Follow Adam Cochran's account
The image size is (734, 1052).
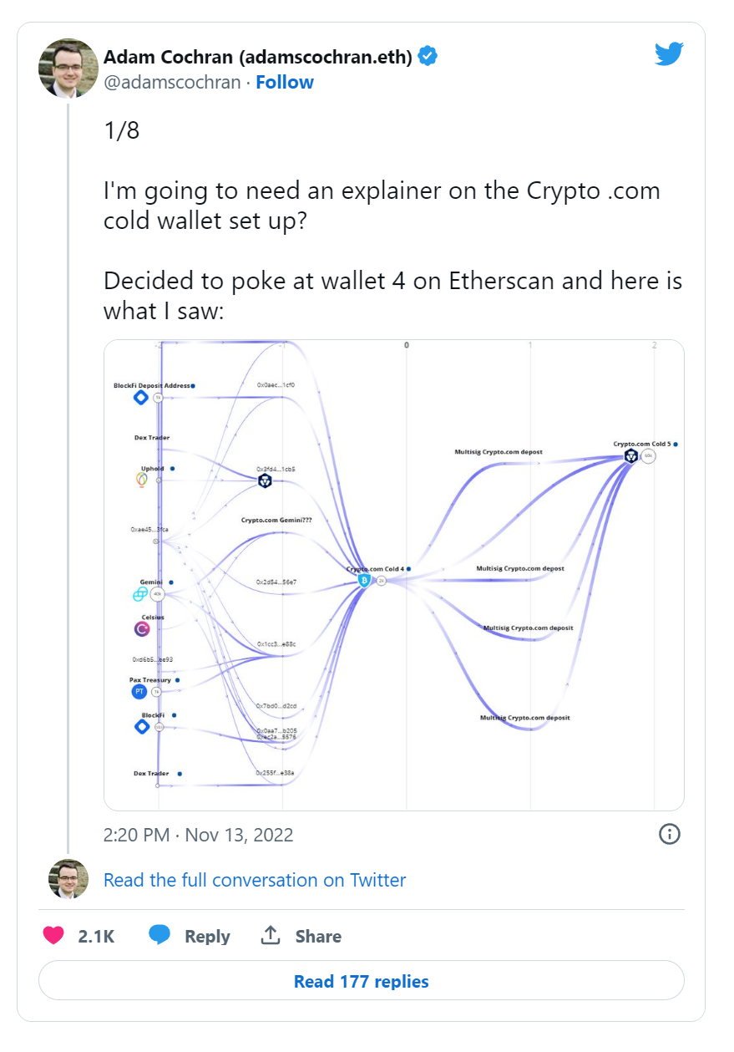285,82
